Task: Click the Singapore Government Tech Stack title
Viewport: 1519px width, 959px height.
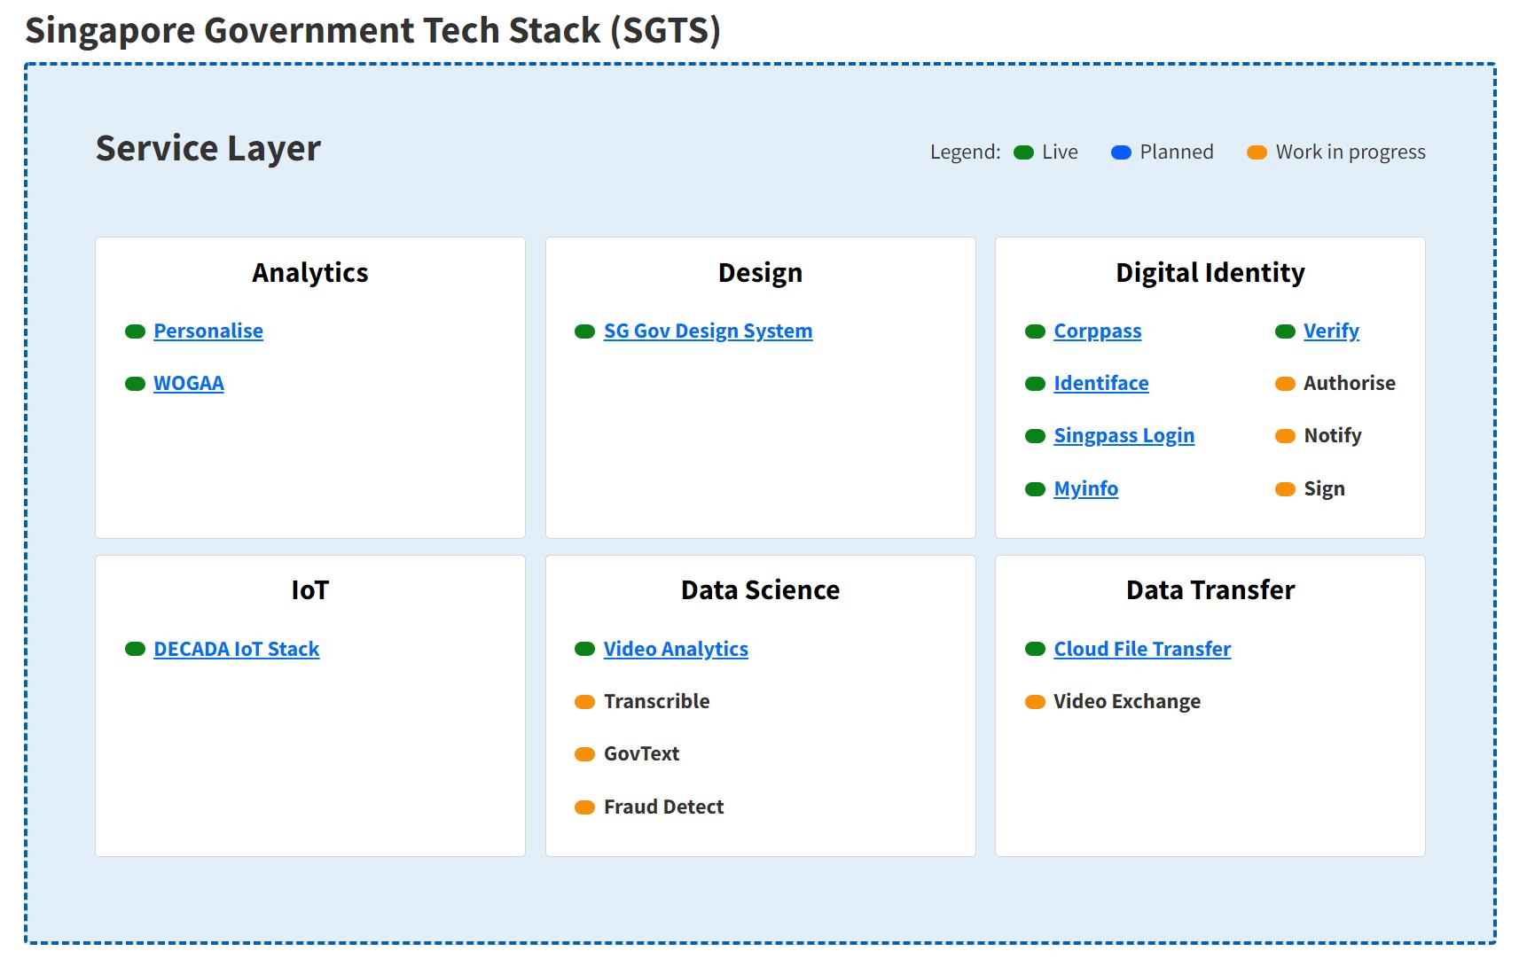Action: [x=372, y=31]
